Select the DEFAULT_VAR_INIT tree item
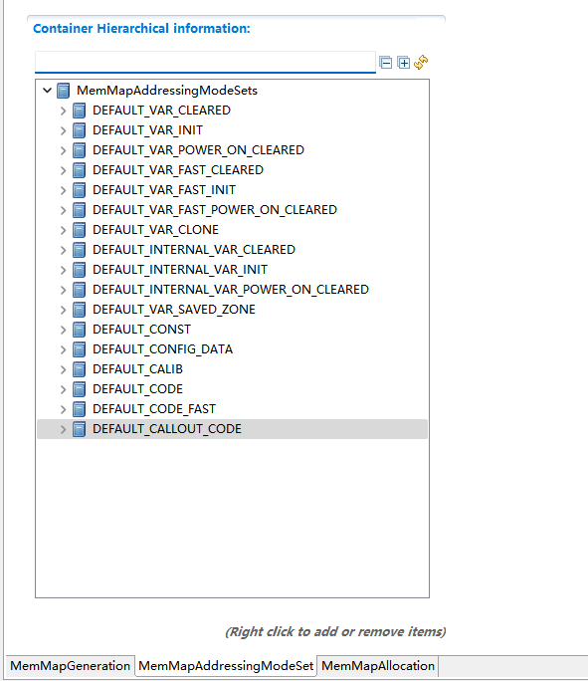Image resolution: width=588 pixels, height=681 pixels. pyautogui.click(x=147, y=130)
